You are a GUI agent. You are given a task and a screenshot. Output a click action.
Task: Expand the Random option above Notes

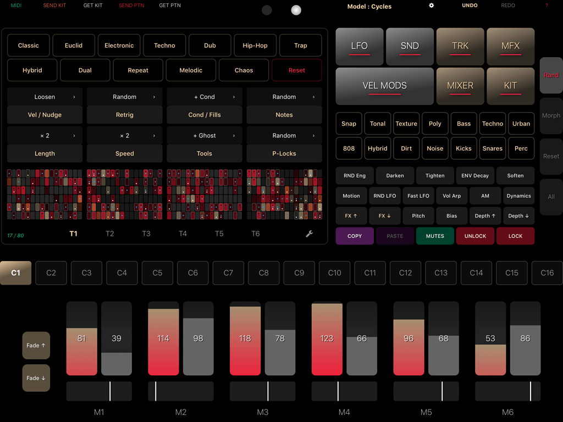(x=284, y=97)
